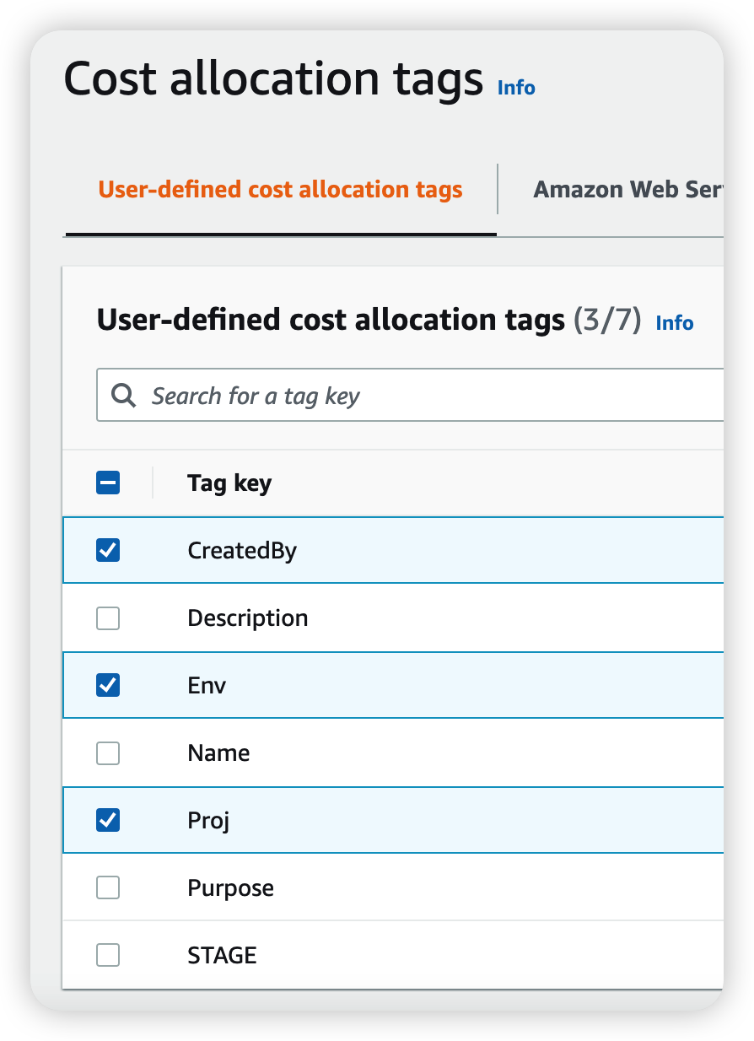Check the Description tag checkbox

tap(108, 618)
